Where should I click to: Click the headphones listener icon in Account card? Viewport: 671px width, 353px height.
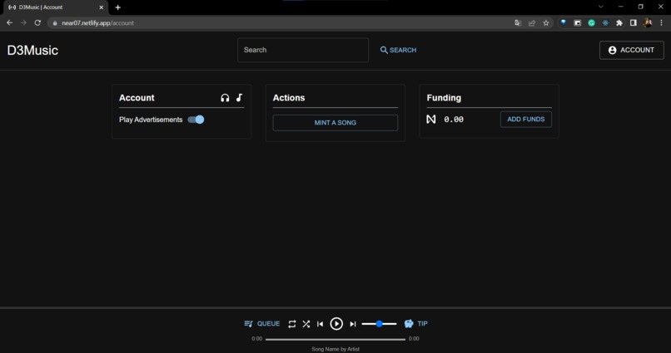coord(225,98)
